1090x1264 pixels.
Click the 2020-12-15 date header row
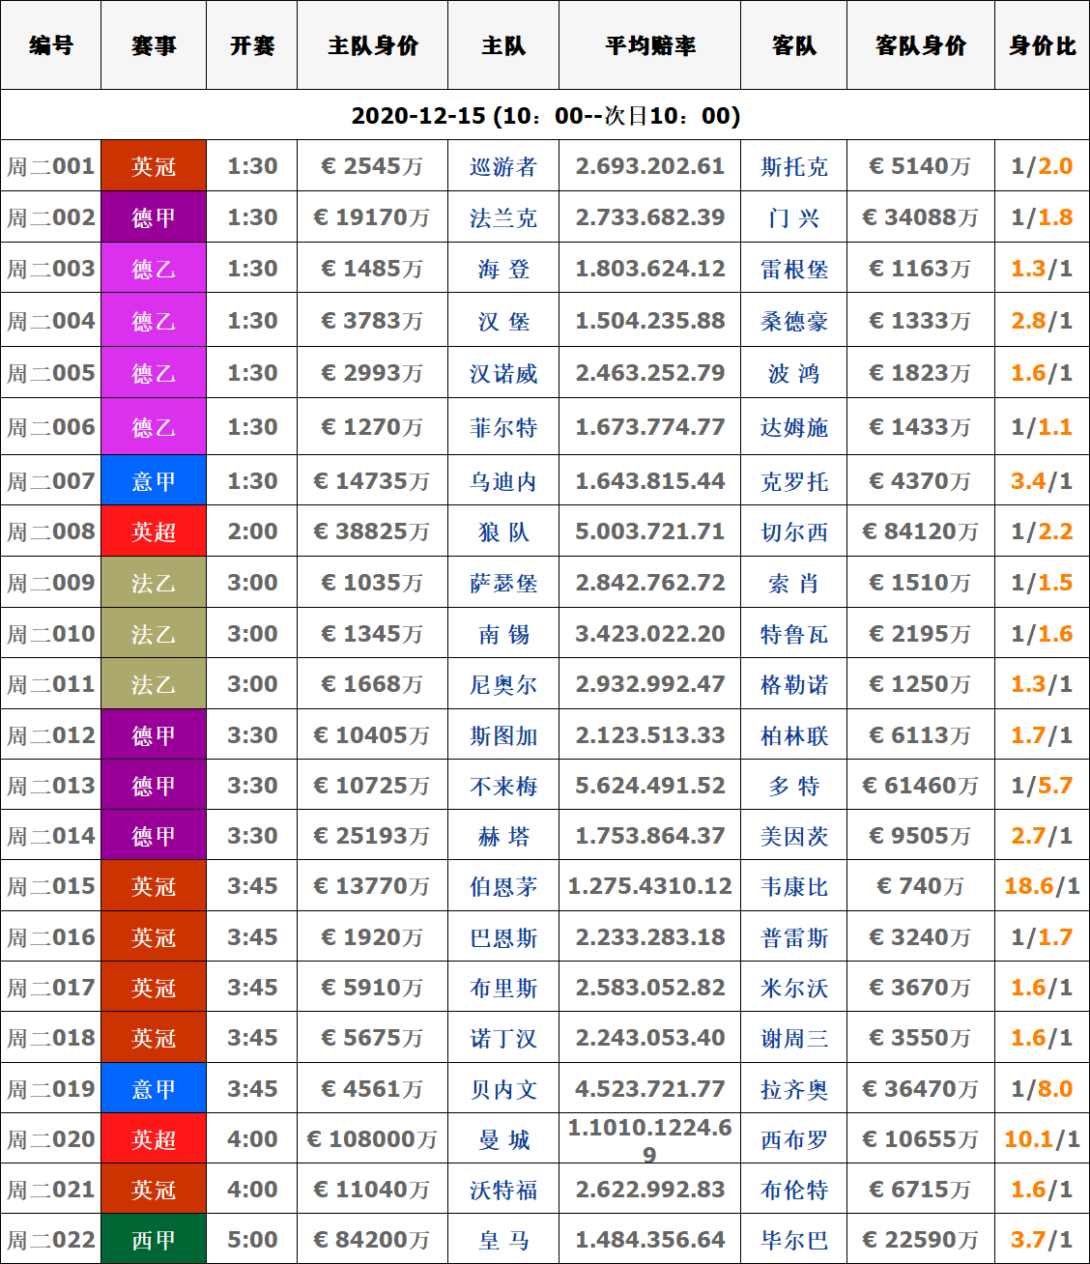click(545, 116)
